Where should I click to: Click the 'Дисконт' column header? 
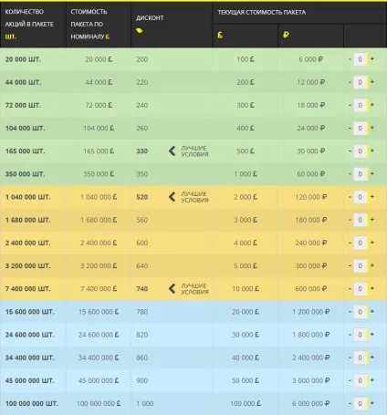pyautogui.click(x=150, y=17)
